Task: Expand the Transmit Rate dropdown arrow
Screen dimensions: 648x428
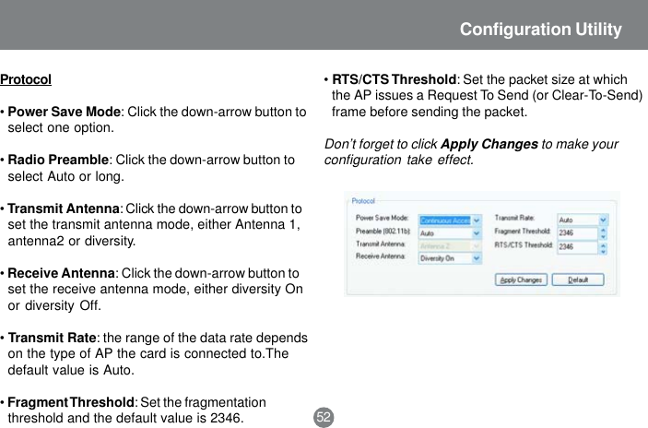Action: click(x=603, y=220)
